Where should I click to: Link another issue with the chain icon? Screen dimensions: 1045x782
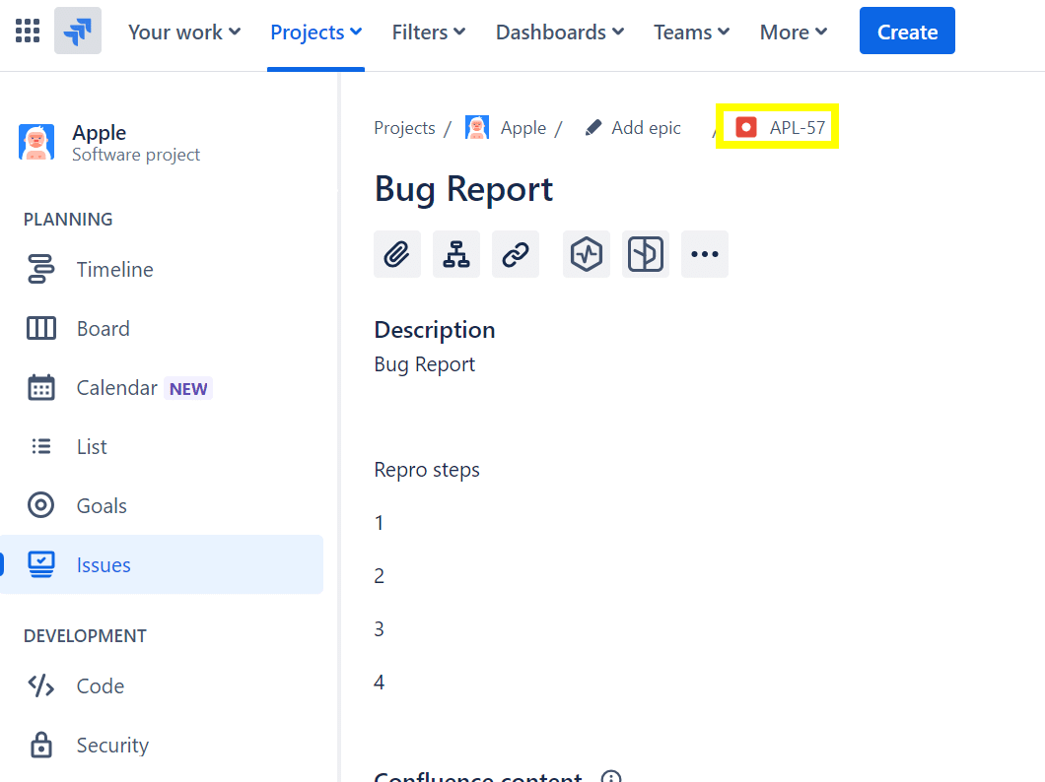[516, 253]
